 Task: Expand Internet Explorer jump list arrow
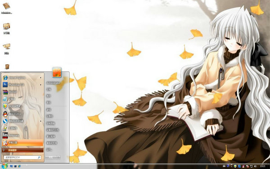(x=41, y=78)
